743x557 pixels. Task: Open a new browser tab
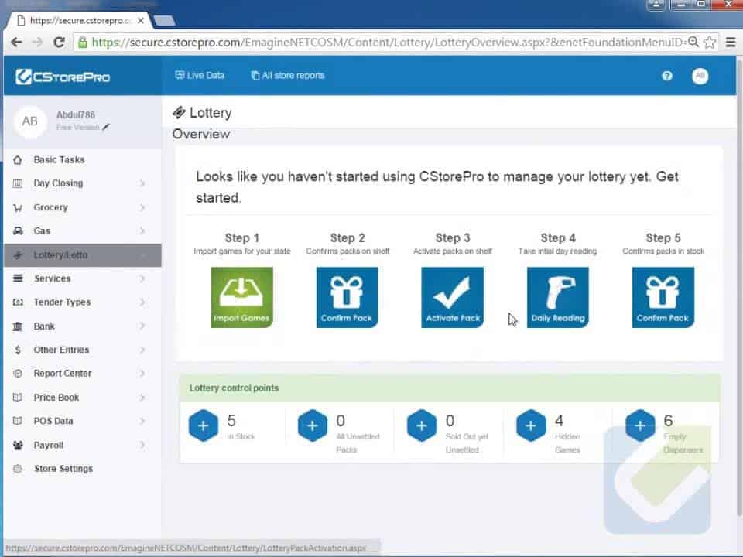[x=164, y=20]
